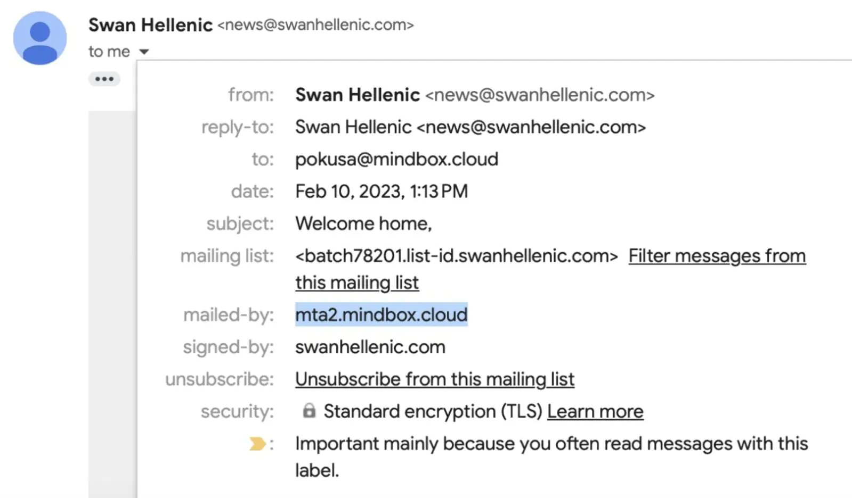Open the 'Learn more' encryption link
Viewport: 852px width, 498px height.
pos(595,411)
